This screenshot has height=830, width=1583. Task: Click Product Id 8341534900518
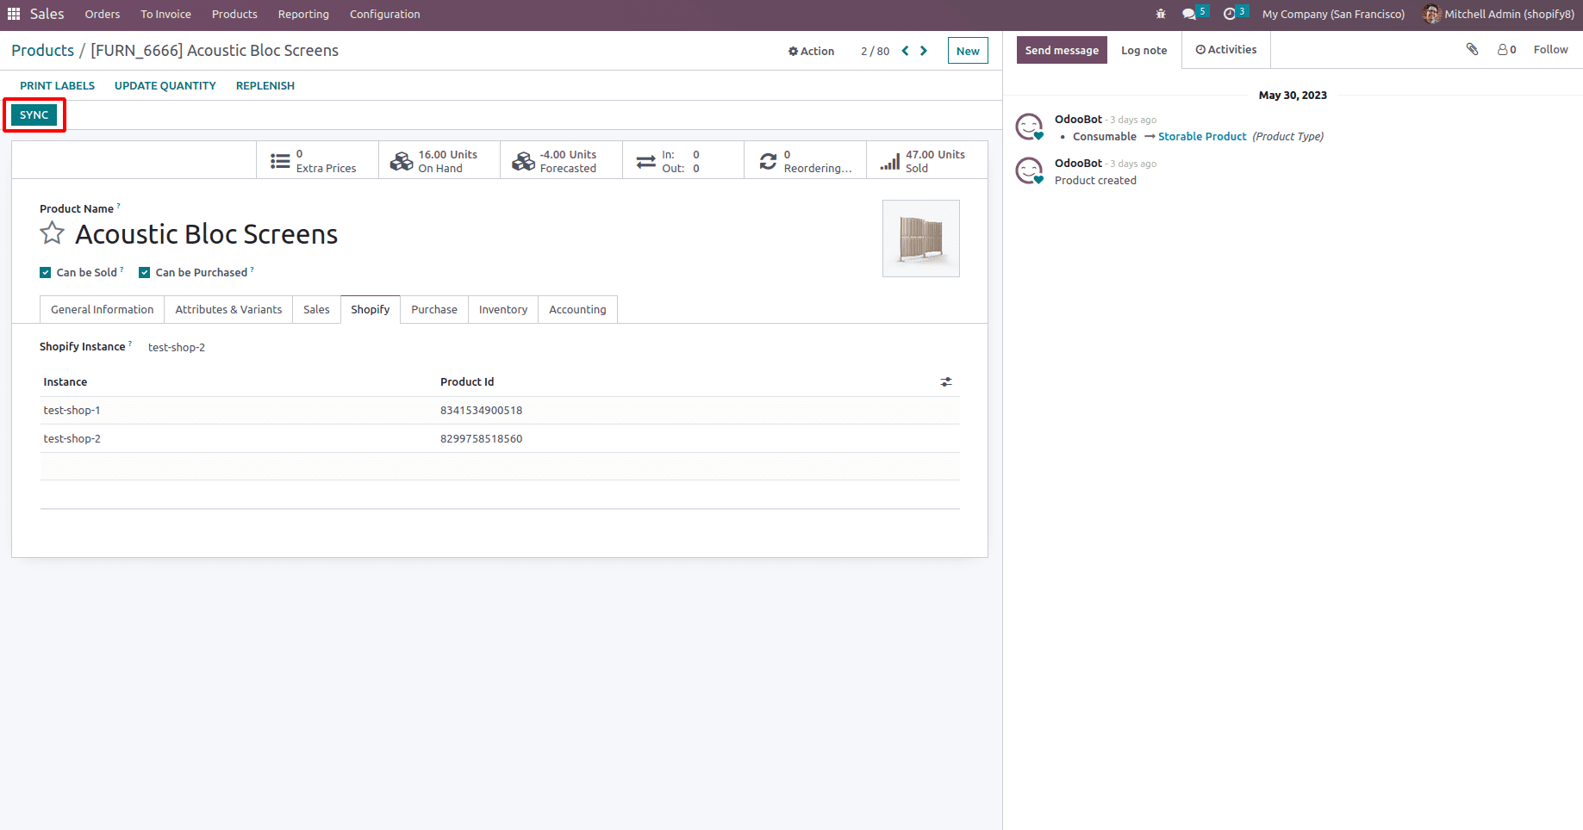[482, 411]
